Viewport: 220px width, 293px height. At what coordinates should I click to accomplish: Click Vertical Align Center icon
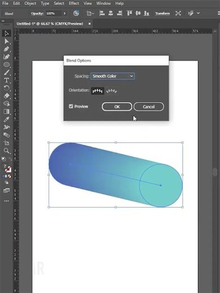tap(138, 13)
